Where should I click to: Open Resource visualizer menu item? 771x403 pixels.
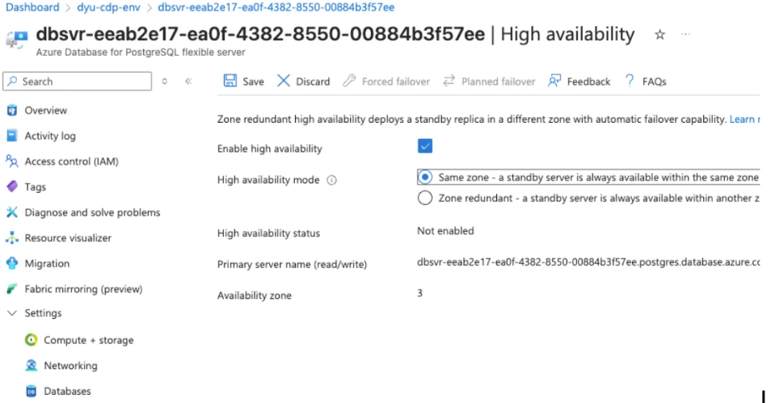tap(68, 238)
